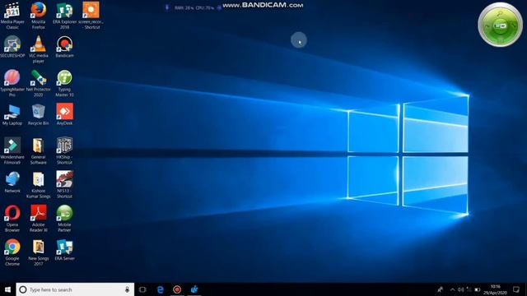Image resolution: width=527 pixels, height=296 pixels.
Task: Open the clock and date flyout
Action: pos(496,289)
